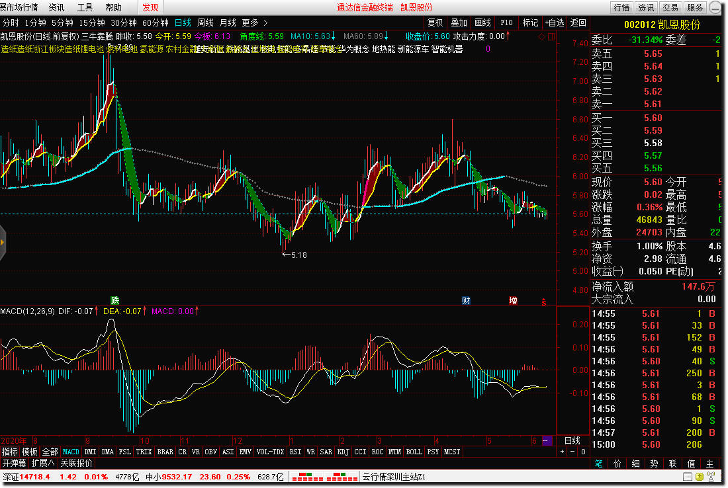Click the 画线 drawing tools button
Screen dimensions: 728x488
(x=483, y=22)
